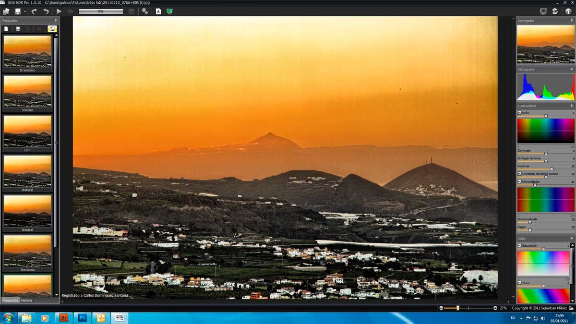
Task: Adjust the Contraste slider handle
Action: (x=546, y=154)
